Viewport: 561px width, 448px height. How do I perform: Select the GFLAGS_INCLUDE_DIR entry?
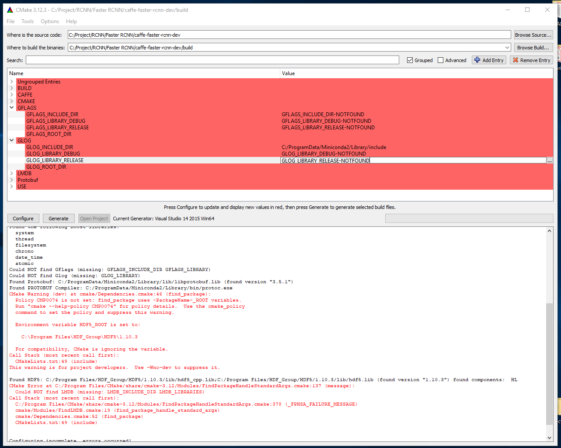click(52, 115)
